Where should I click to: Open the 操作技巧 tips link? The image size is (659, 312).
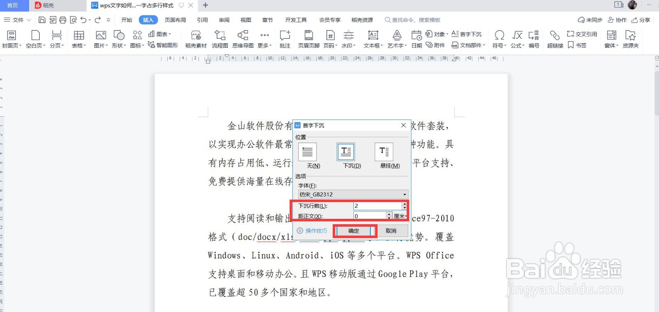[x=312, y=231]
